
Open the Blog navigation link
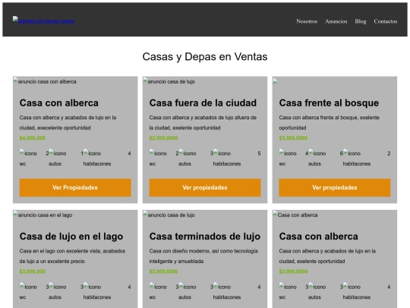pyautogui.click(x=361, y=21)
